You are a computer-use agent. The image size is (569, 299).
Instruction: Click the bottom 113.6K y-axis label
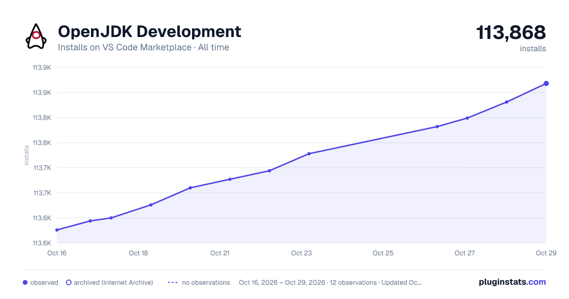click(x=42, y=243)
